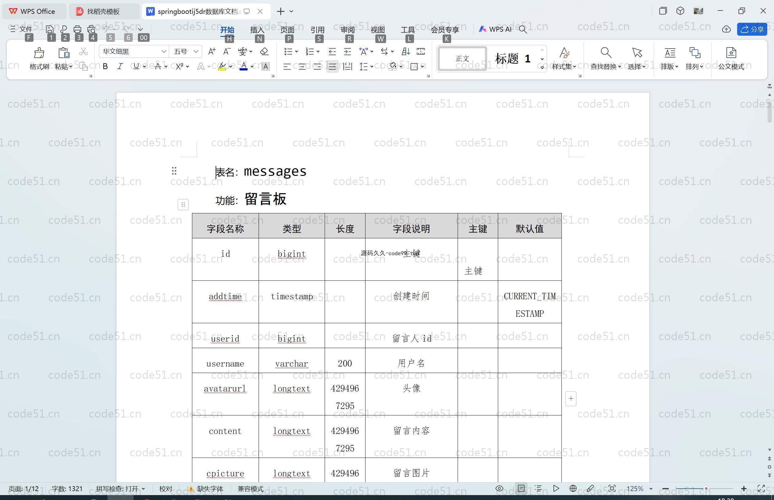
Task: Open spell check (拼写检查) dropdown
Action: pyautogui.click(x=120, y=489)
